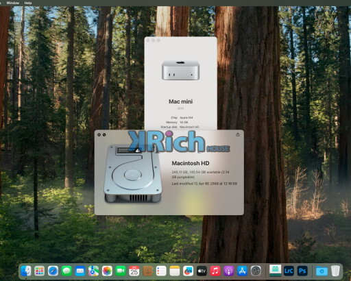Open Launchpad in the Dock
This screenshot has height=281, width=351.
[40, 271]
